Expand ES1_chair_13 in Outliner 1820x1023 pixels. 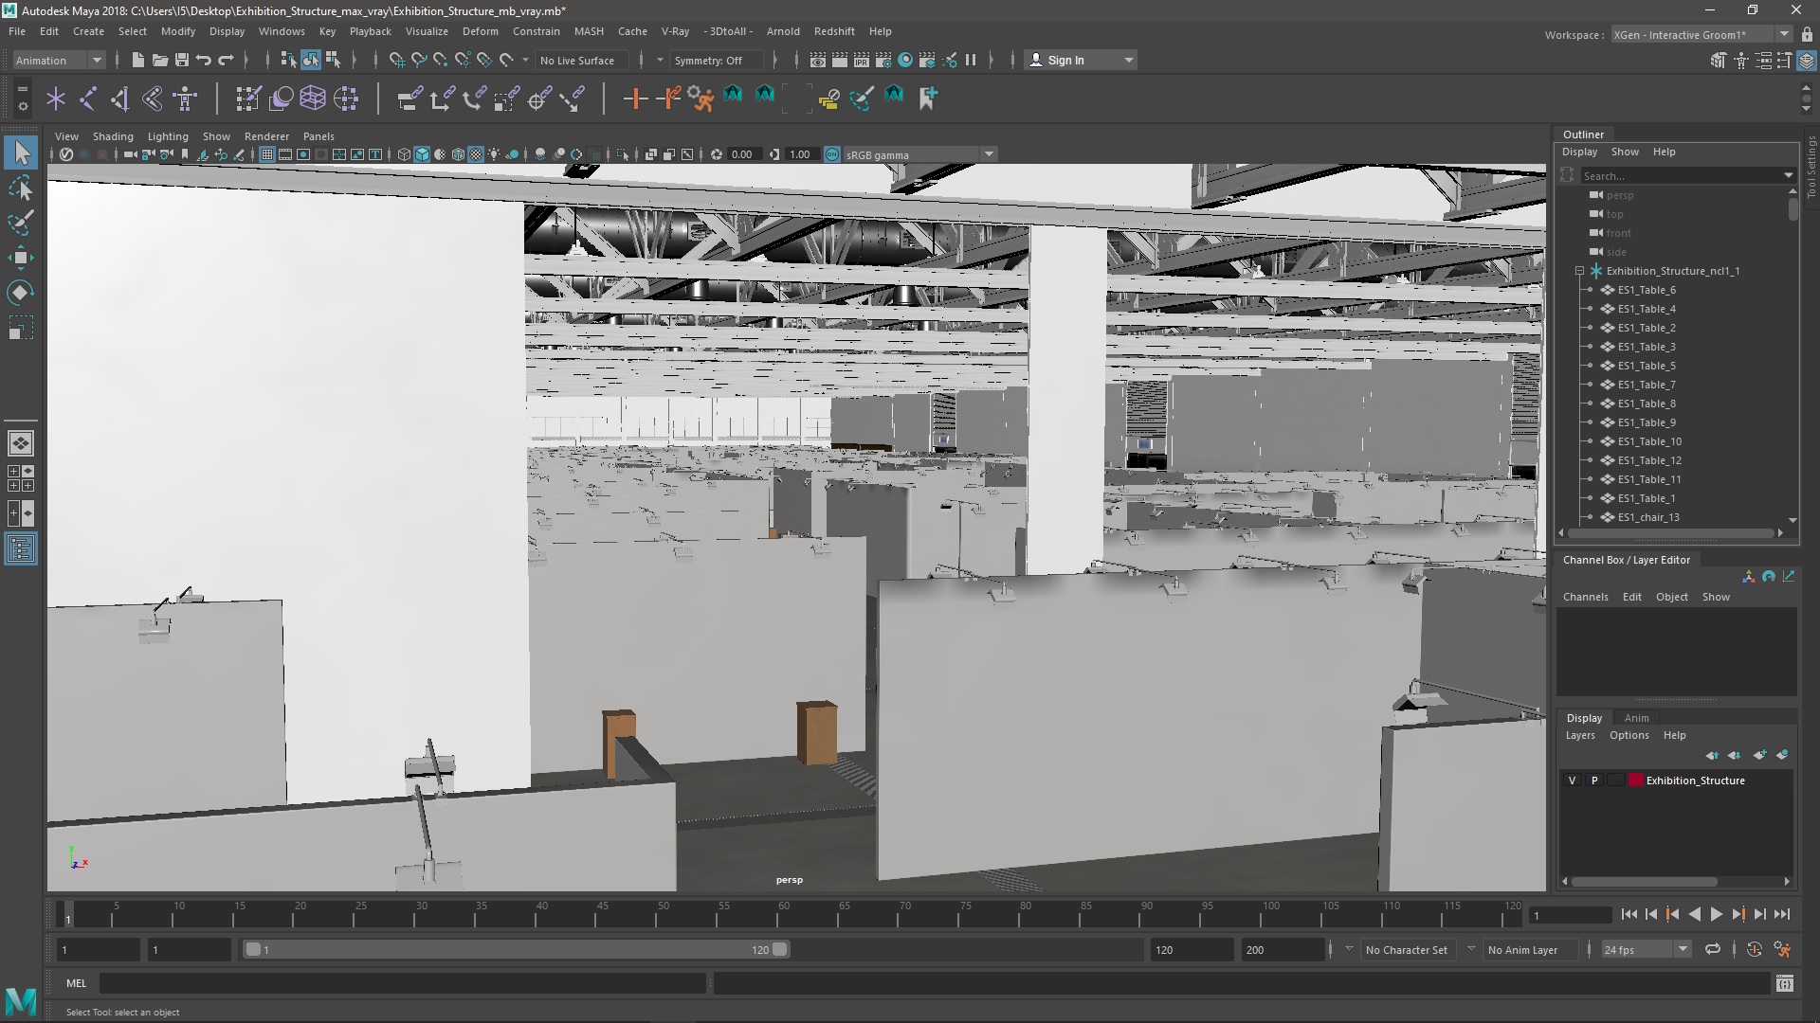[x=1589, y=517]
